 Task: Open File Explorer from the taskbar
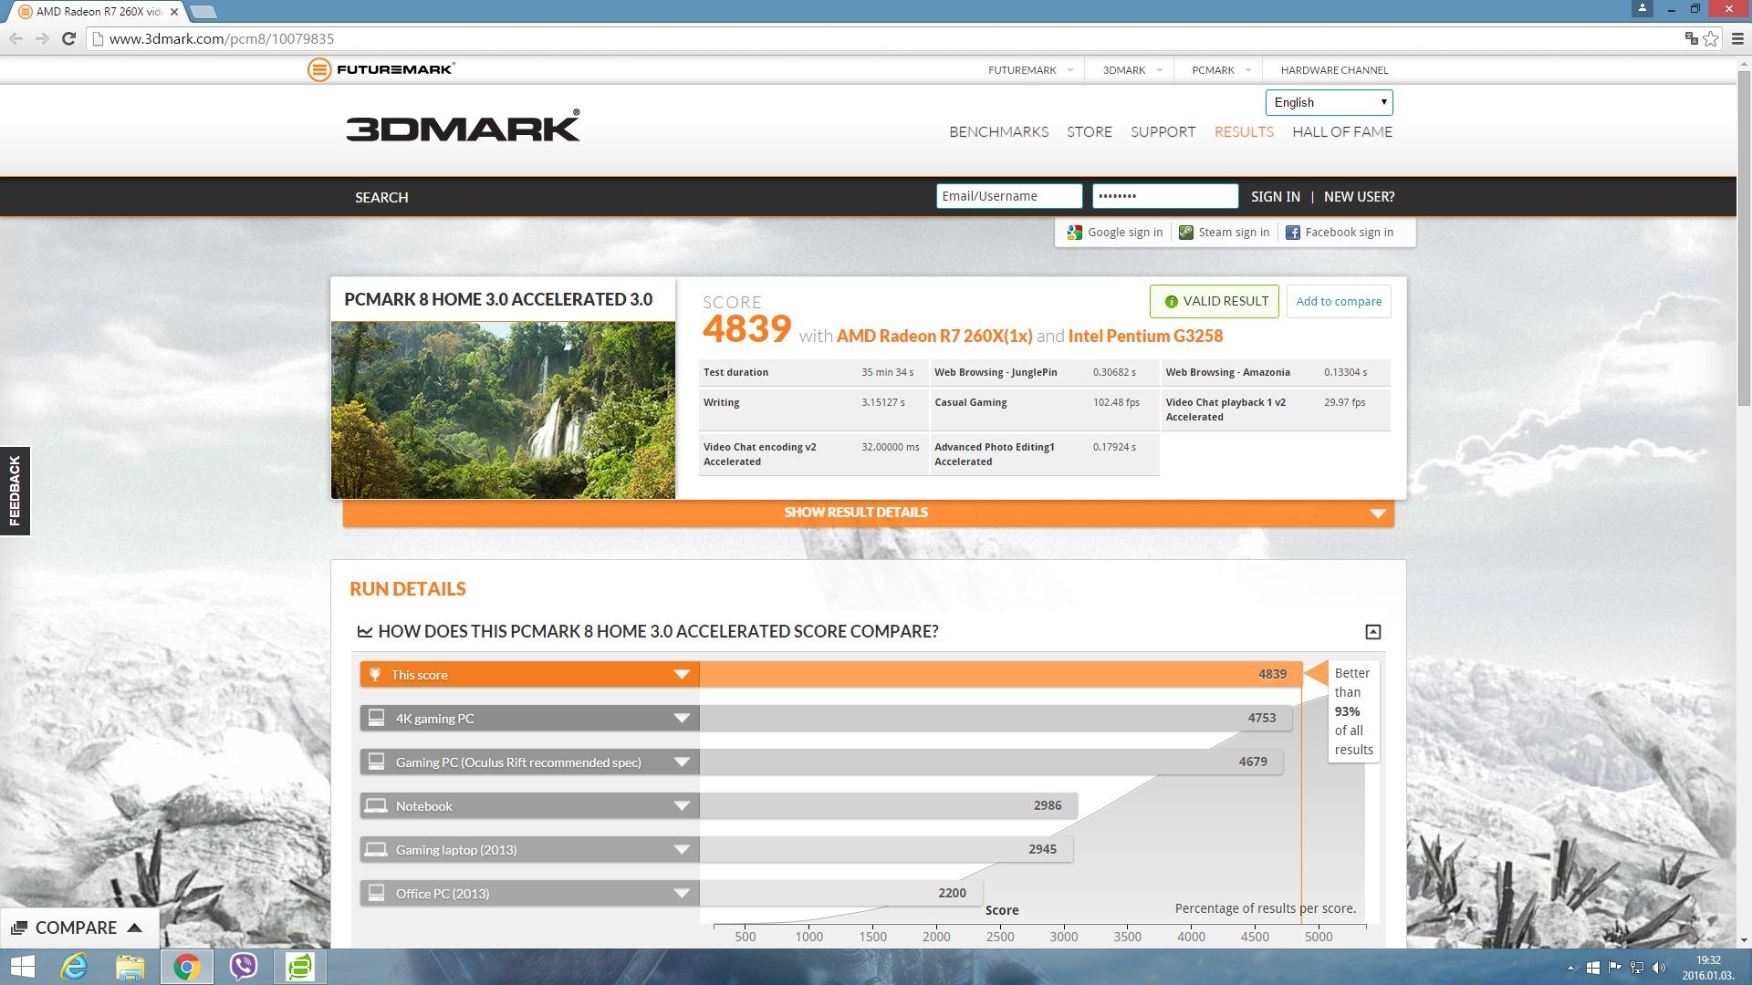click(x=130, y=967)
